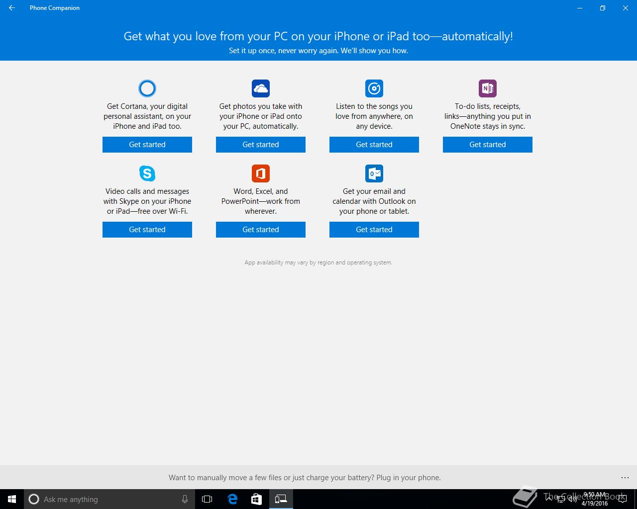Launch Microsoft Edge from taskbar
This screenshot has width=637, height=509.
pos(232,499)
